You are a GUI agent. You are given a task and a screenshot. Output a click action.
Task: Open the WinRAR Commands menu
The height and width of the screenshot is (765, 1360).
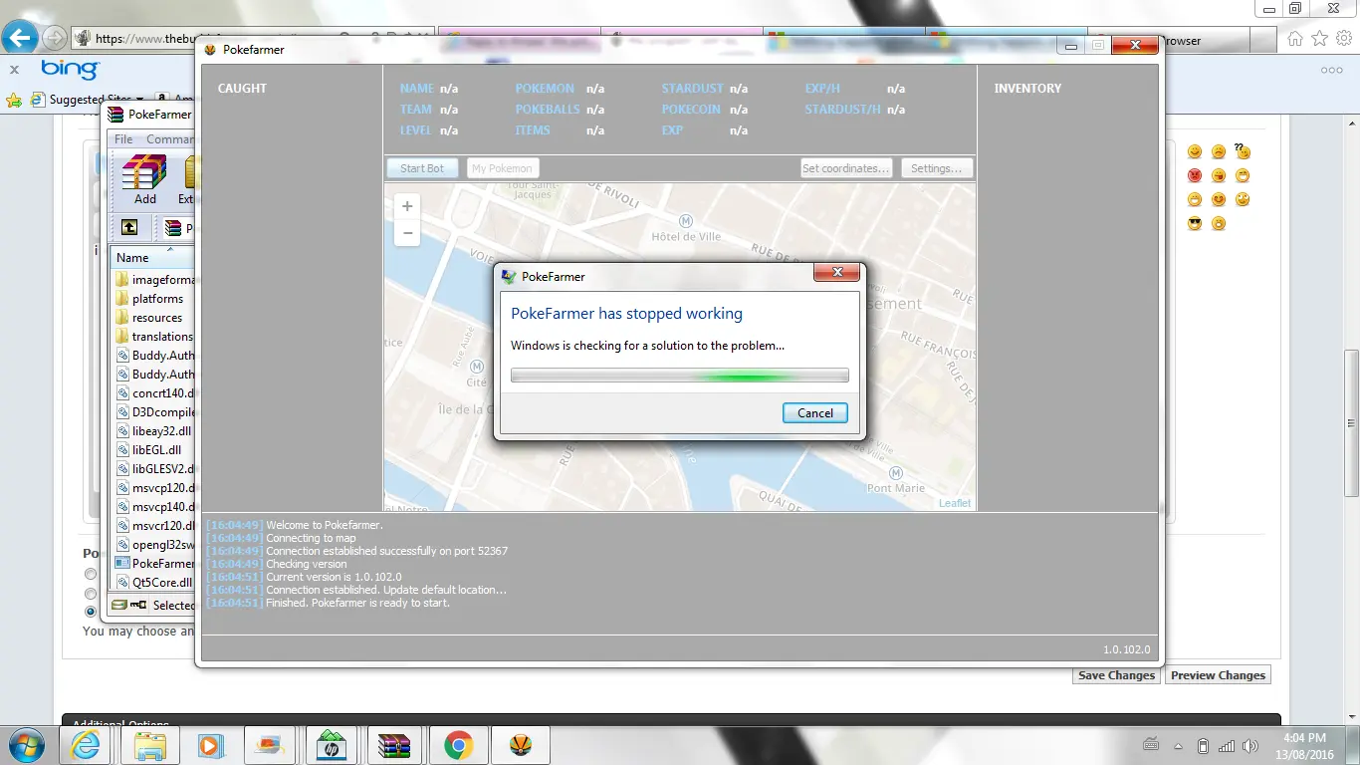[x=169, y=139]
